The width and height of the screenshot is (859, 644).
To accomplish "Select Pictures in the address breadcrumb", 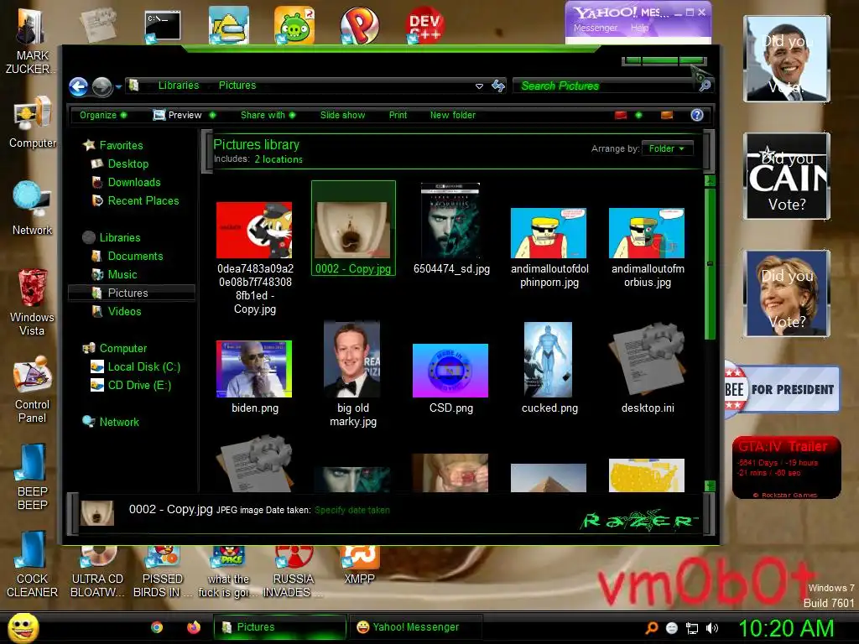I will (237, 86).
